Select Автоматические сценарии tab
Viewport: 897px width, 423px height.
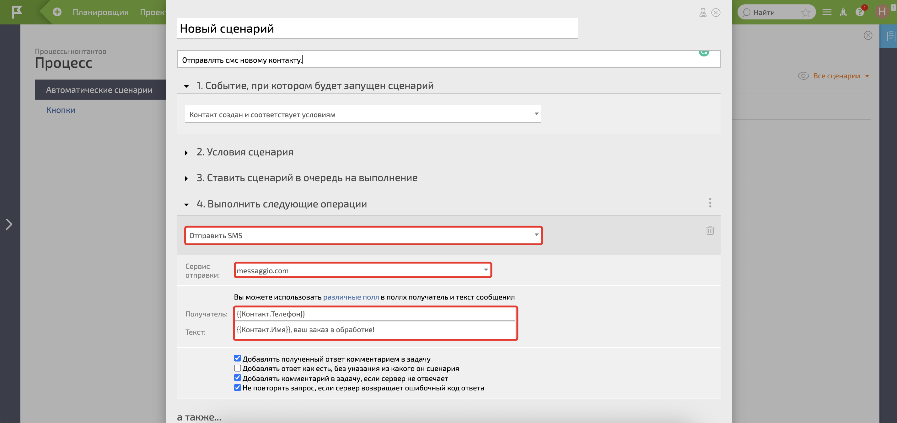pos(100,90)
